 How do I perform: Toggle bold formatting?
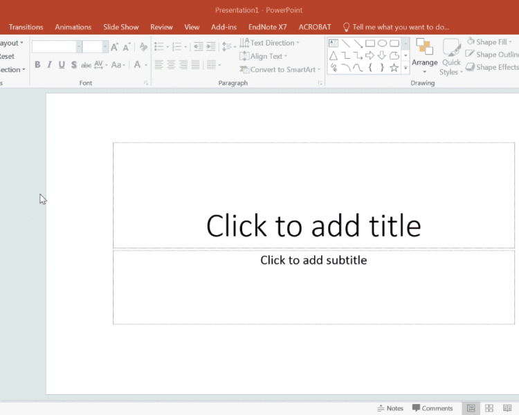point(37,65)
